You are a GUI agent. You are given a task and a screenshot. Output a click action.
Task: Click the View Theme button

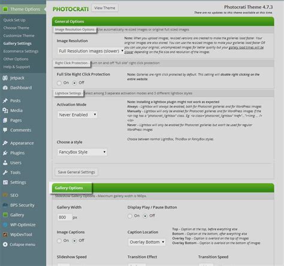point(105,8)
